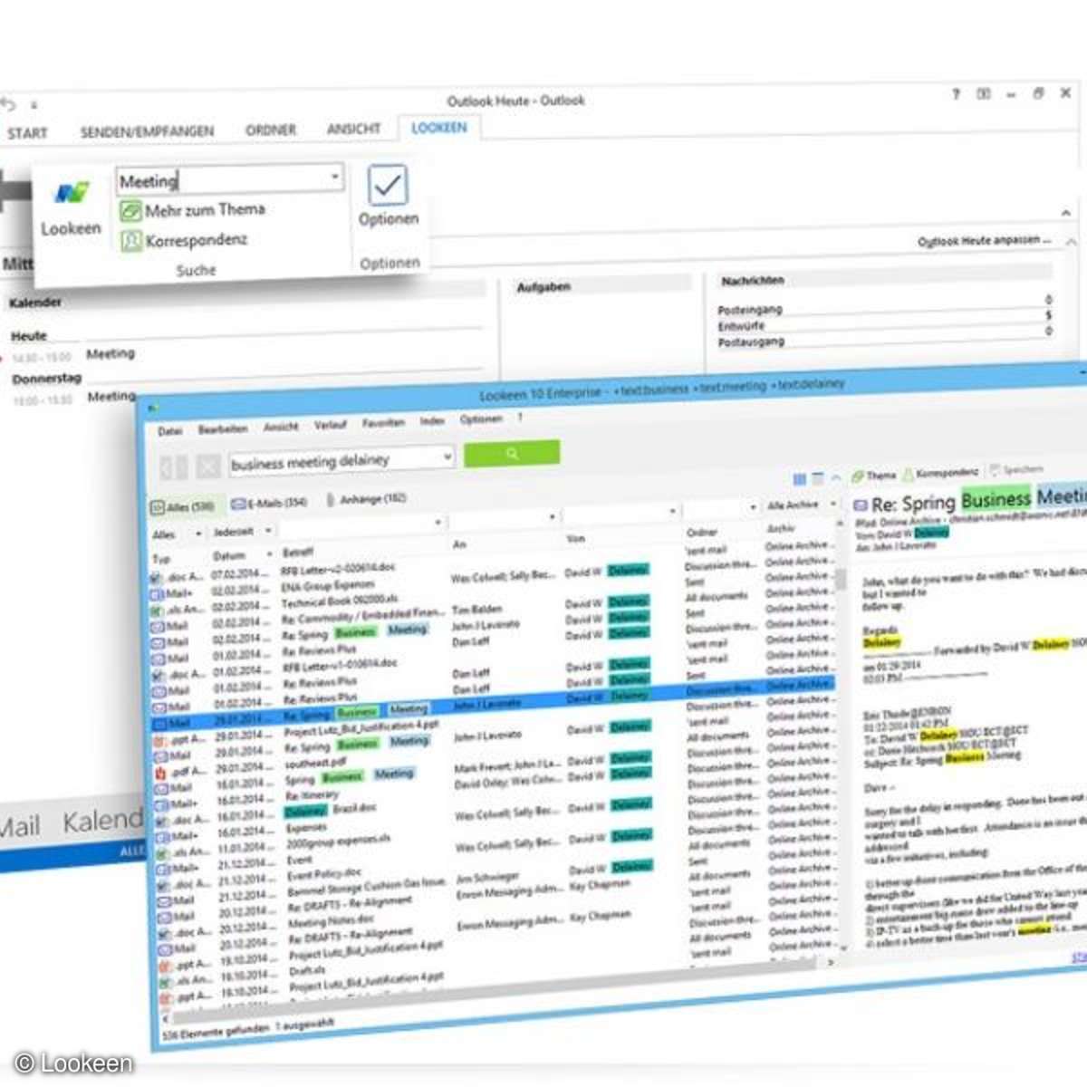
Task: Click the back navigation arrow beside the search box
Action: click(x=168, y=465)
